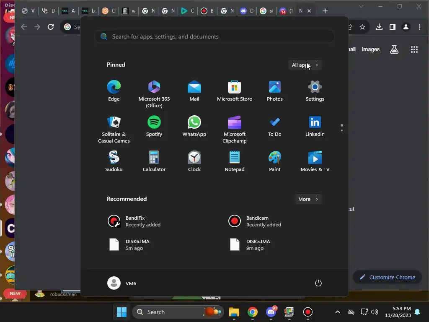Click the power button in Start menu
Screen dimensions: 429x322
pos(318,283)
